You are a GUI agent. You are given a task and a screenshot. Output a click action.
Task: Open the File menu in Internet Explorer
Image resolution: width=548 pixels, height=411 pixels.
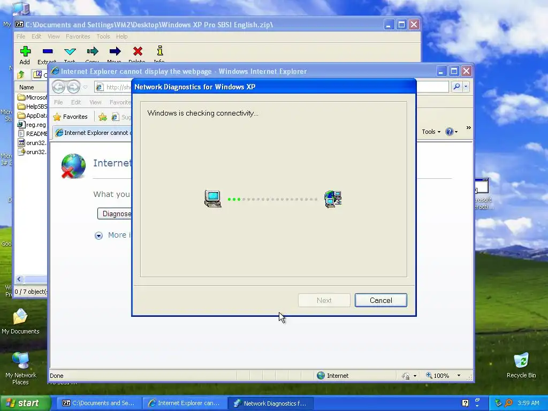[x=58, y=102]
